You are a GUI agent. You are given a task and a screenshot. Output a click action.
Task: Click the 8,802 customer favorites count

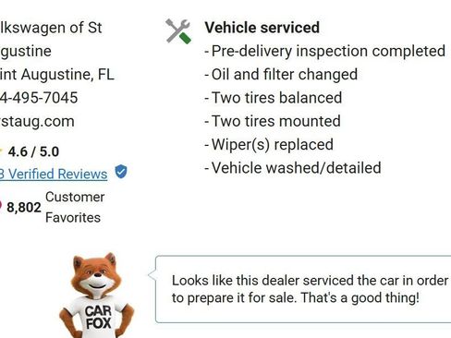(24, 208)
